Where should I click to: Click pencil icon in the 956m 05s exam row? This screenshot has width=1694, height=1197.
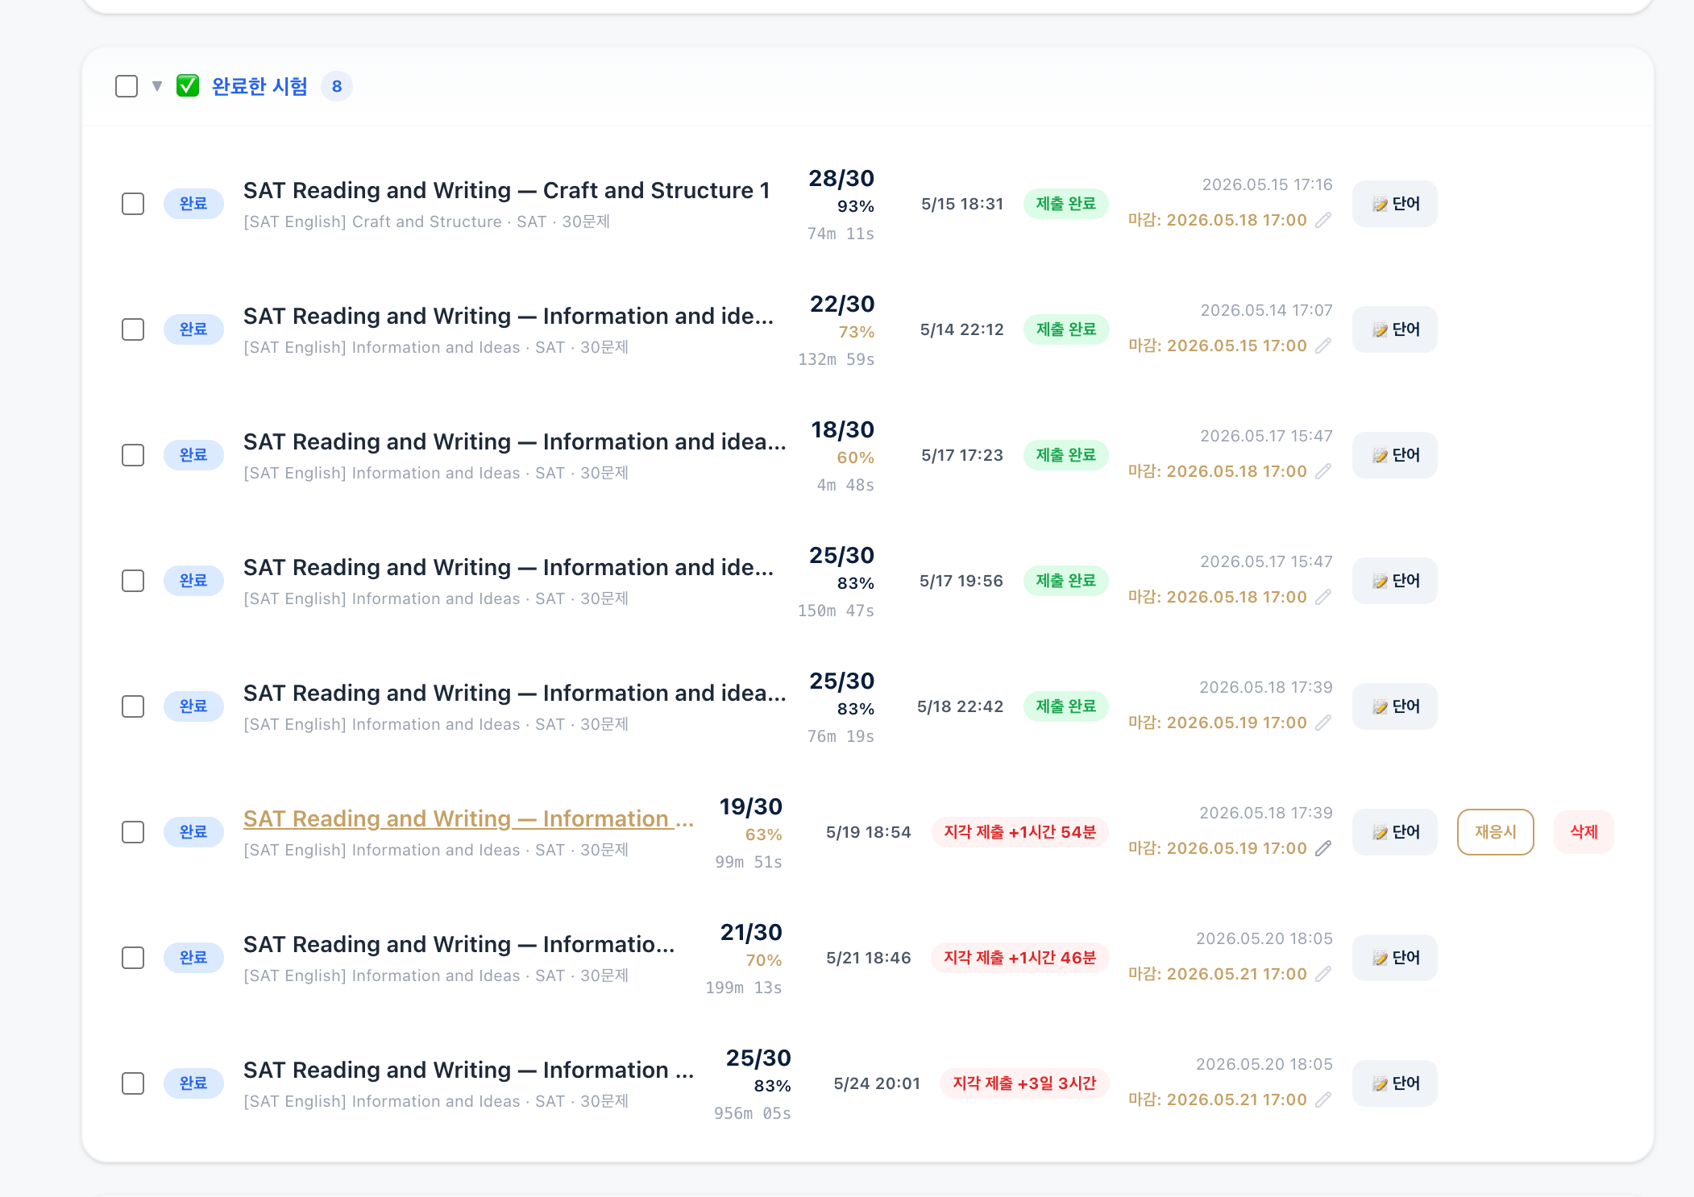click(x=1323, y=1100)
